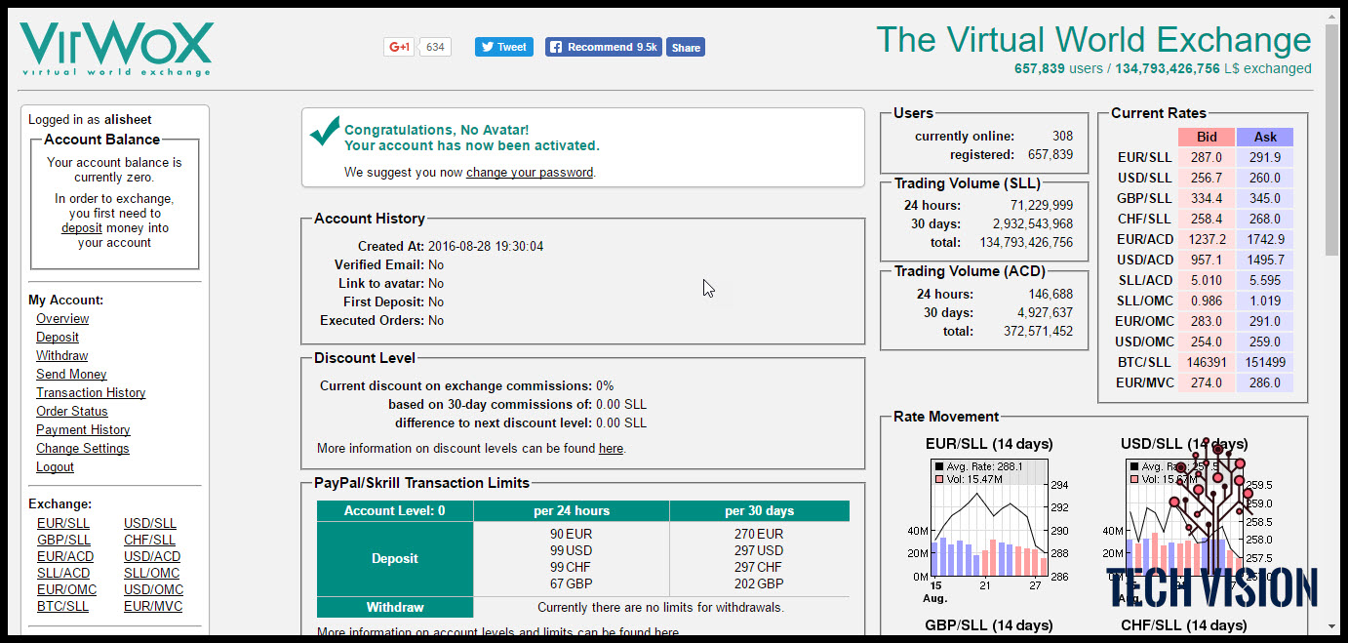Click EUR/SLL bid value 287.0
Viewport: 1348px width, 643px height.
1207,157
